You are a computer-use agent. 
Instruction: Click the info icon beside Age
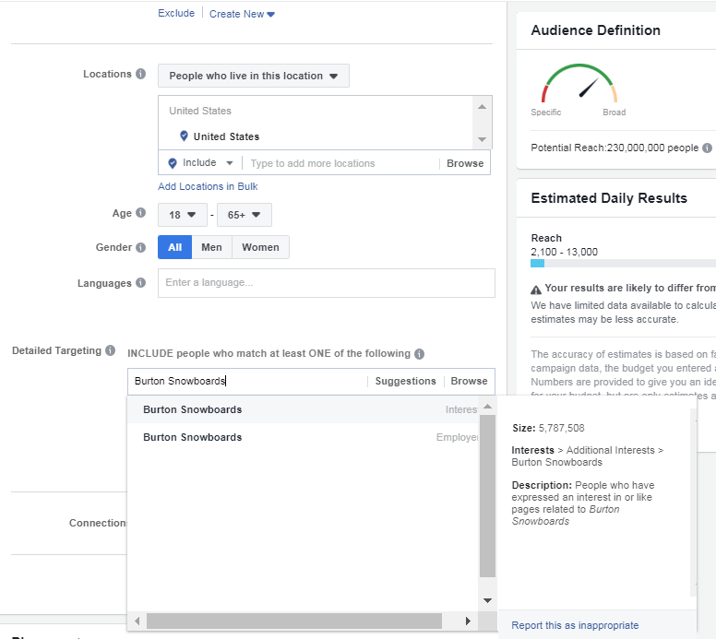(141, 213)
